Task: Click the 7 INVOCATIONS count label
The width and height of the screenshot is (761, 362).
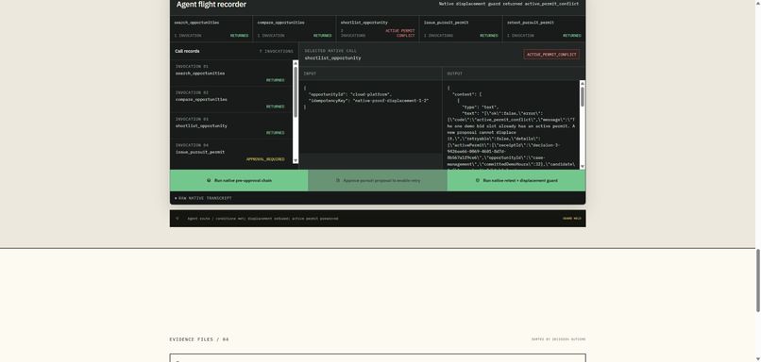Action: coord(276,51)
